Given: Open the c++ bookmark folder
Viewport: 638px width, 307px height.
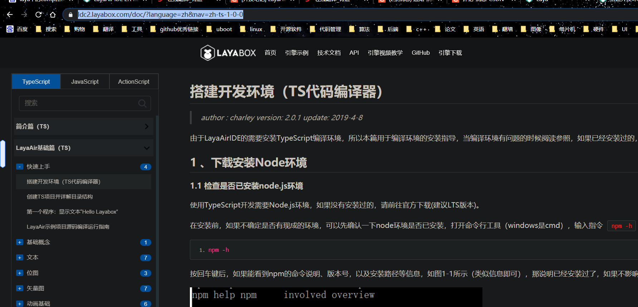Looking at the screenshot, I should coord(417,29).
